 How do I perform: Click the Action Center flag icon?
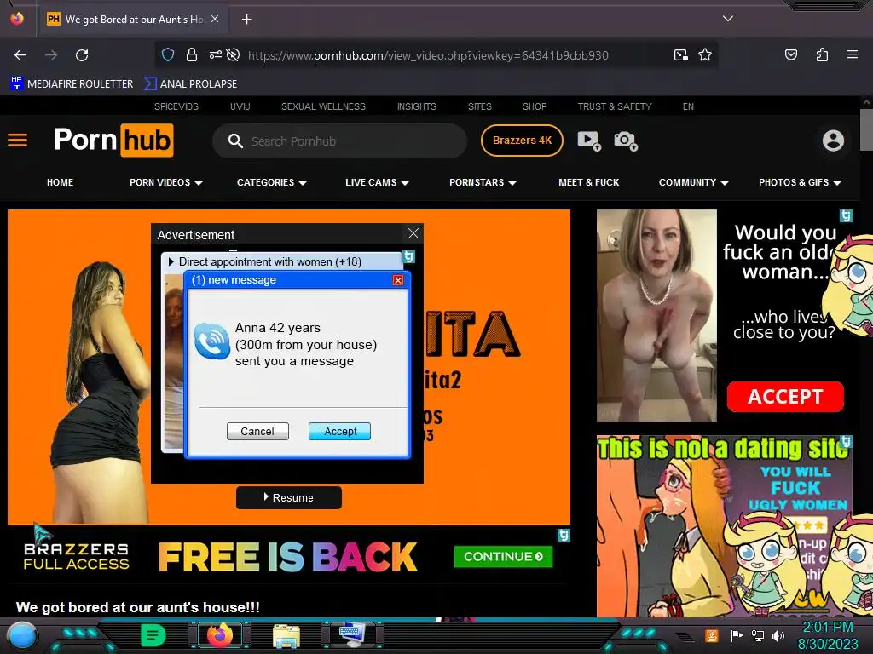tap(737, 635)
